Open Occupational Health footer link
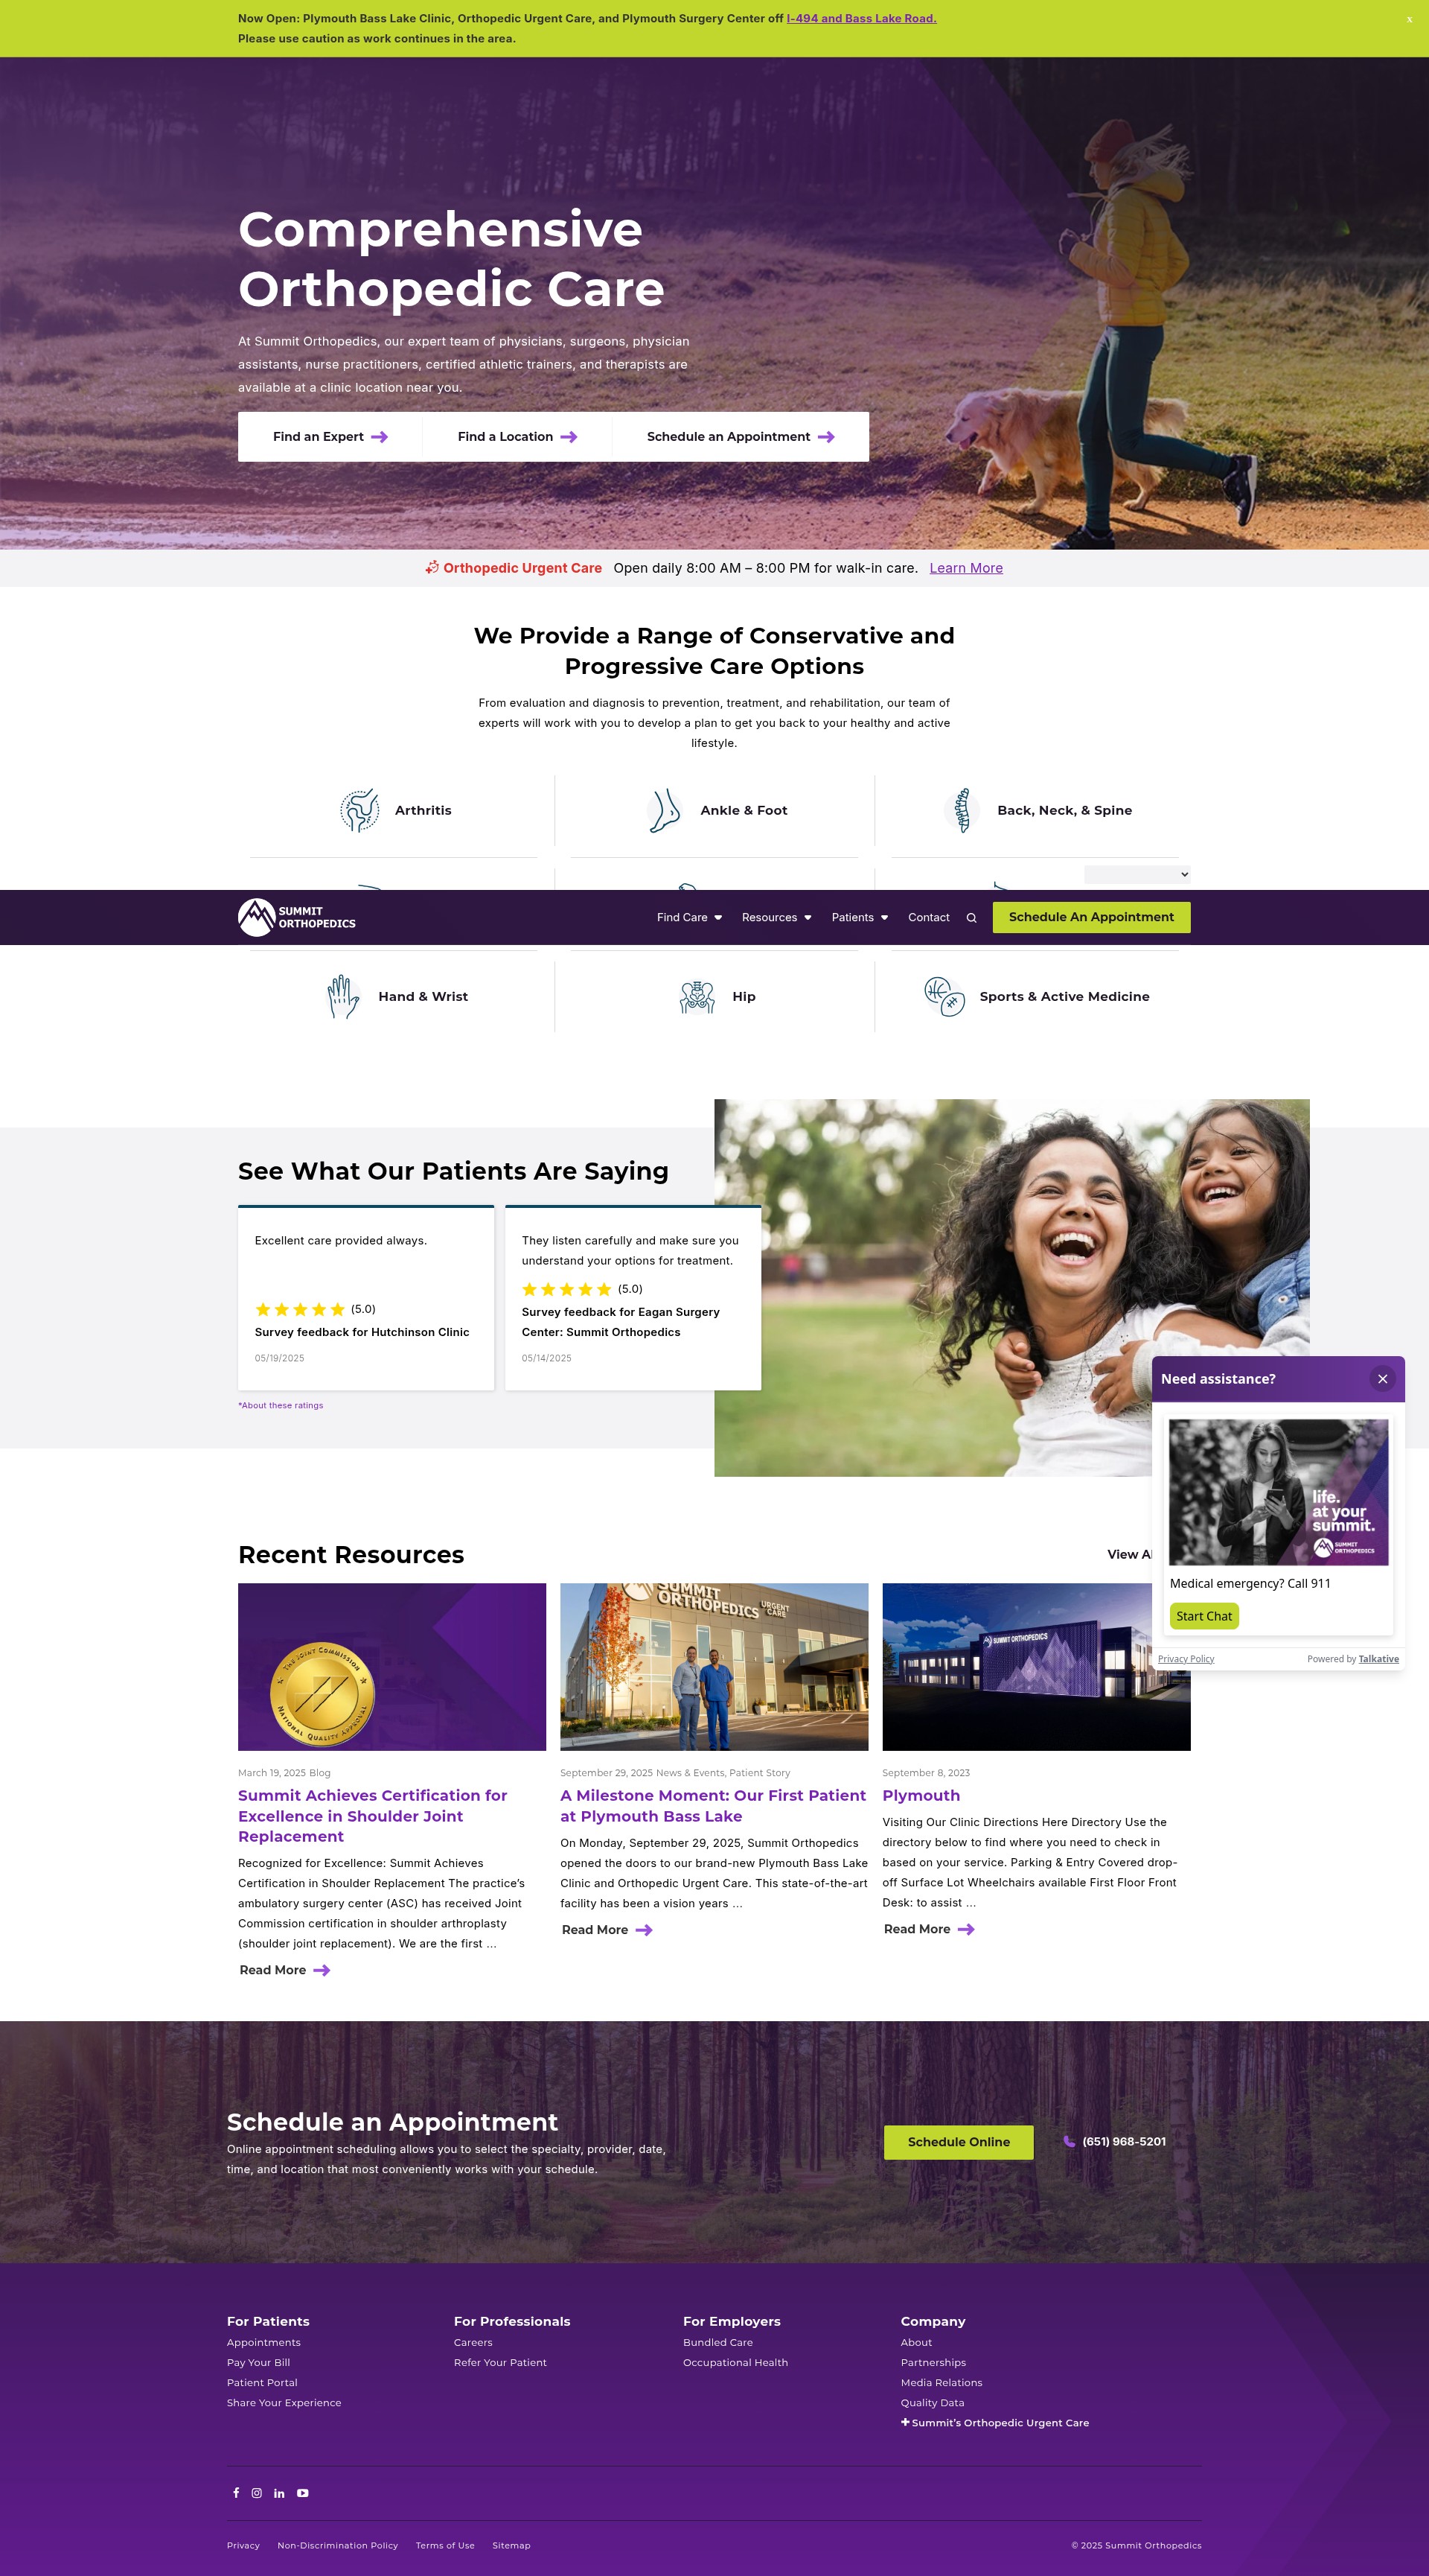 (x=735, y=2362)
